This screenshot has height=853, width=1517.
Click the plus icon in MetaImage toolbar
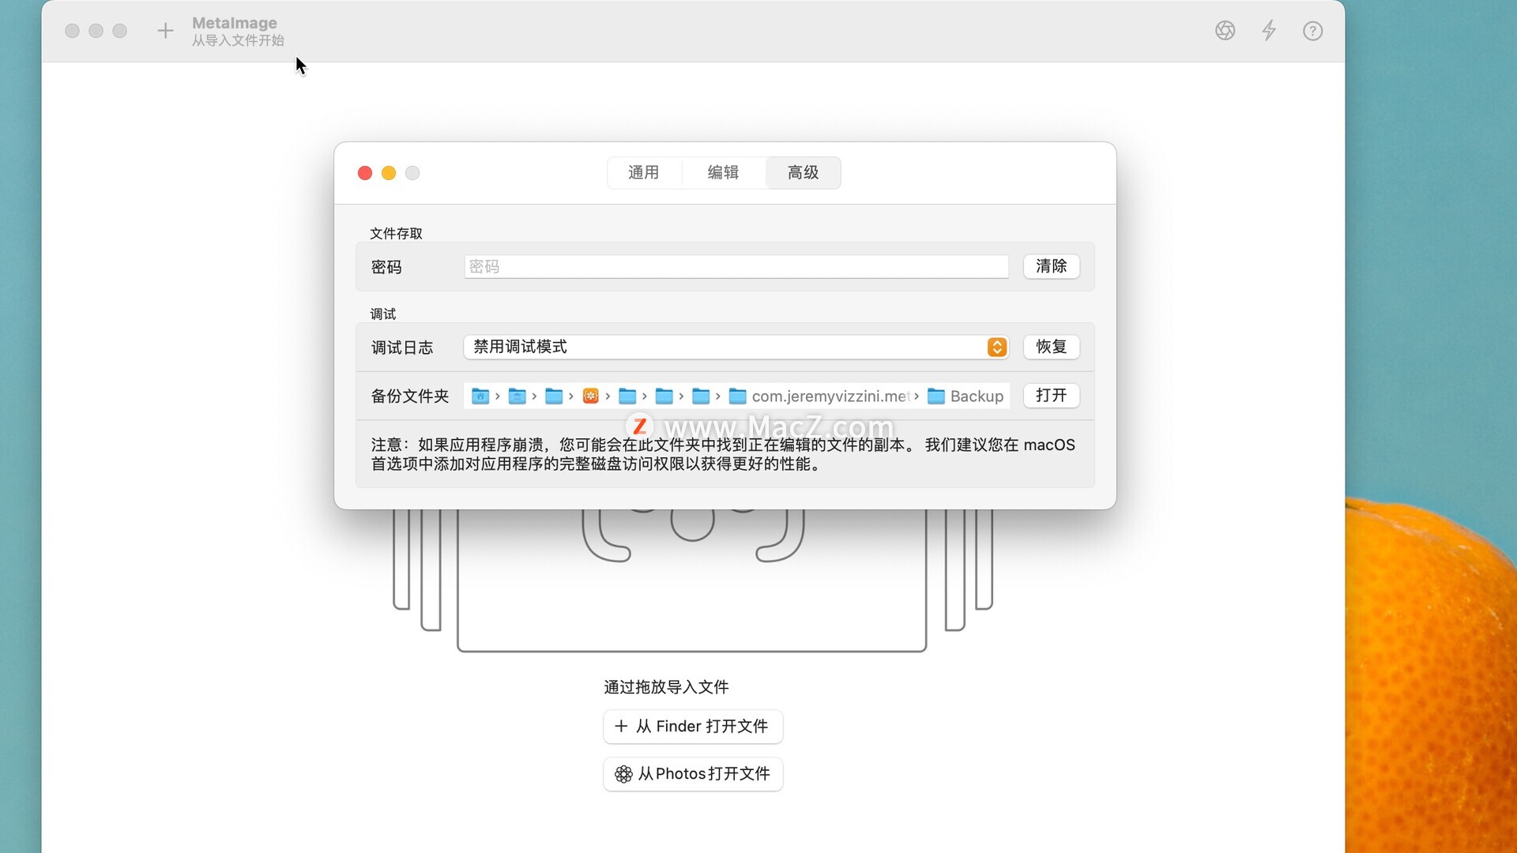(x=165, y=31)
